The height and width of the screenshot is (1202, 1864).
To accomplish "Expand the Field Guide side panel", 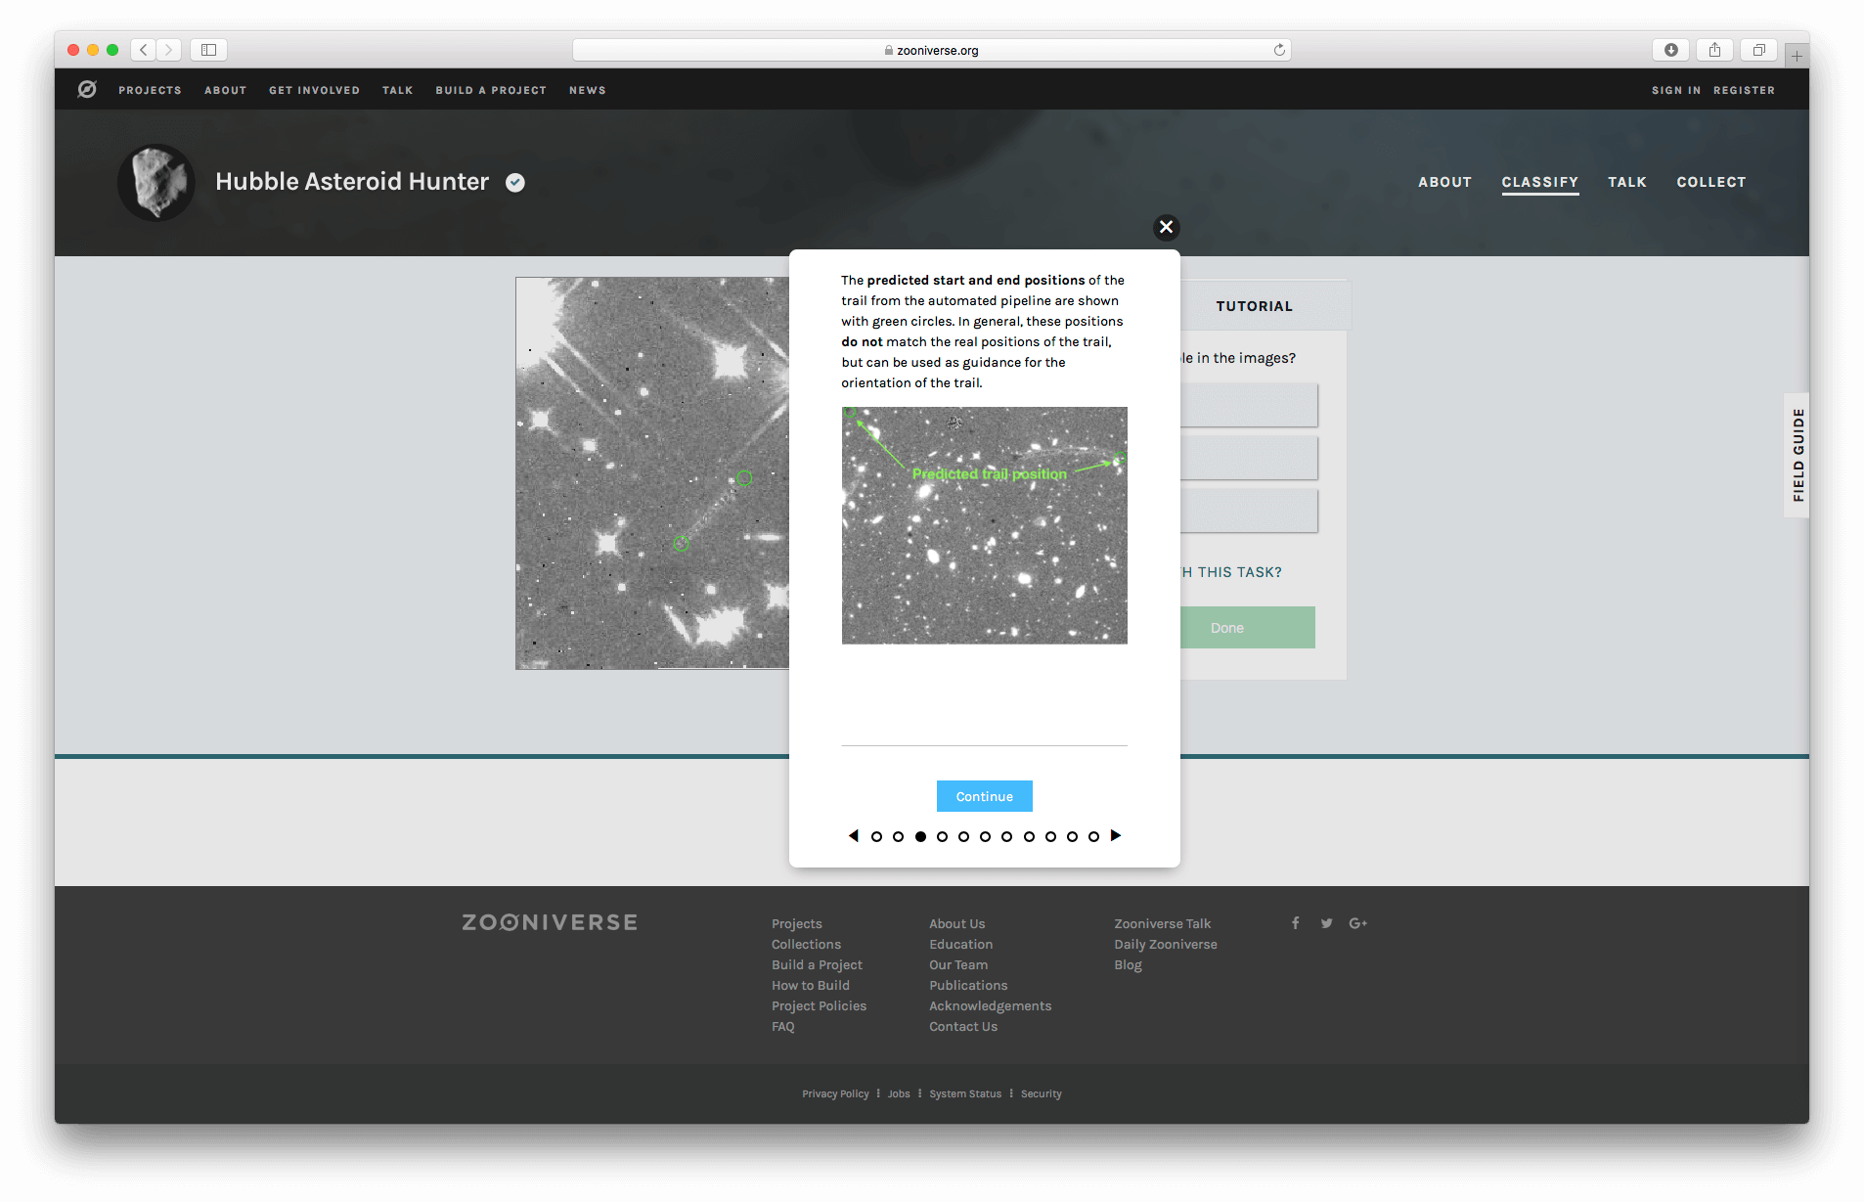I will 1797,455.
